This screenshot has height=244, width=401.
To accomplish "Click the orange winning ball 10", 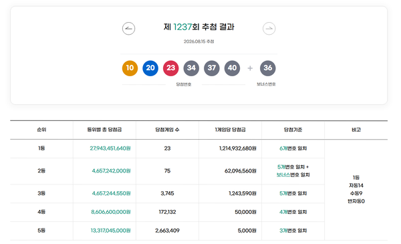I will point(130,68).
